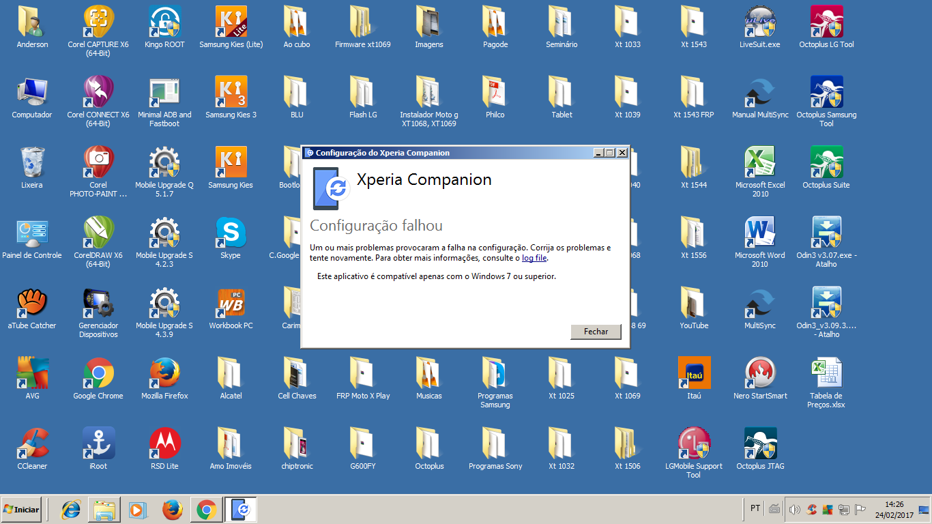Select the Mozilla Firefox desktop icon
Screen dimensions: 932x524
tap(164, 373)
